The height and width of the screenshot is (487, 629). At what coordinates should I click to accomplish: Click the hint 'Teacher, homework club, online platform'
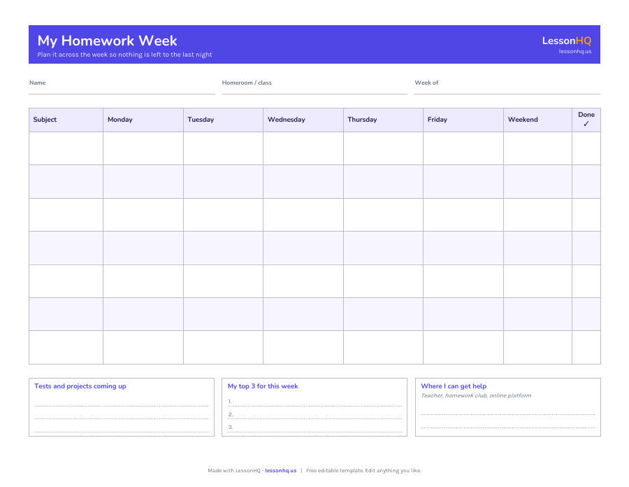476,395
